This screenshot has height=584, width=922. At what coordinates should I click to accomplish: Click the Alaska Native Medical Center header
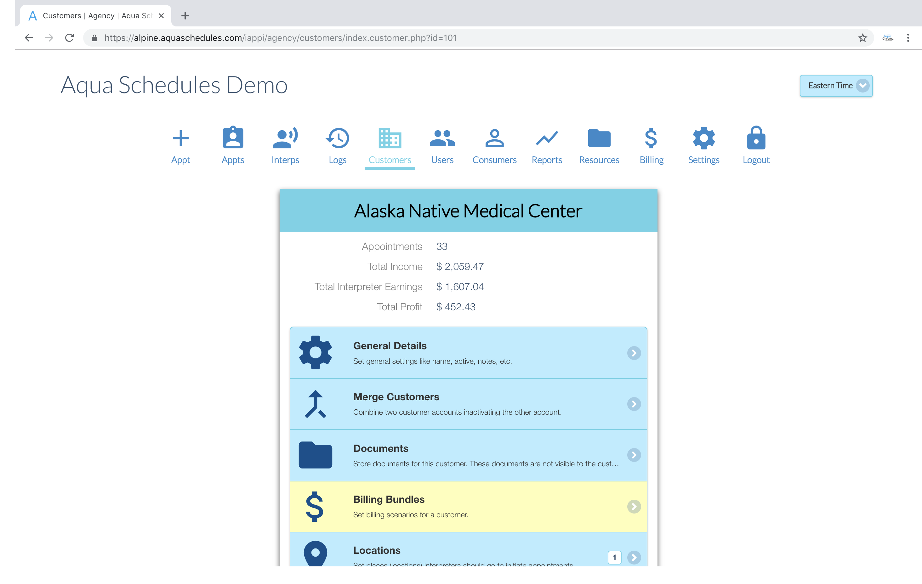pyautogui.click(x=468, y=211)
